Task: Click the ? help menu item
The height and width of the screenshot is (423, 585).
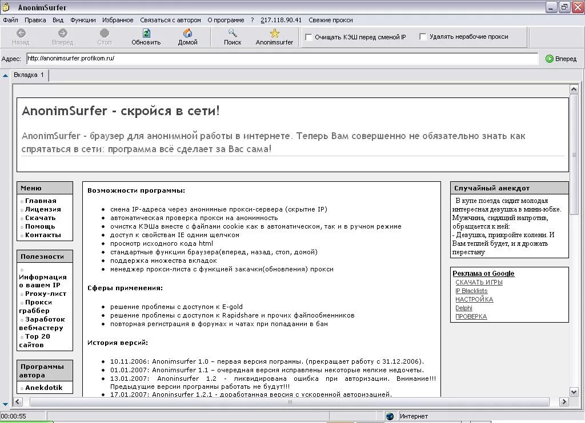Action: 252,20
